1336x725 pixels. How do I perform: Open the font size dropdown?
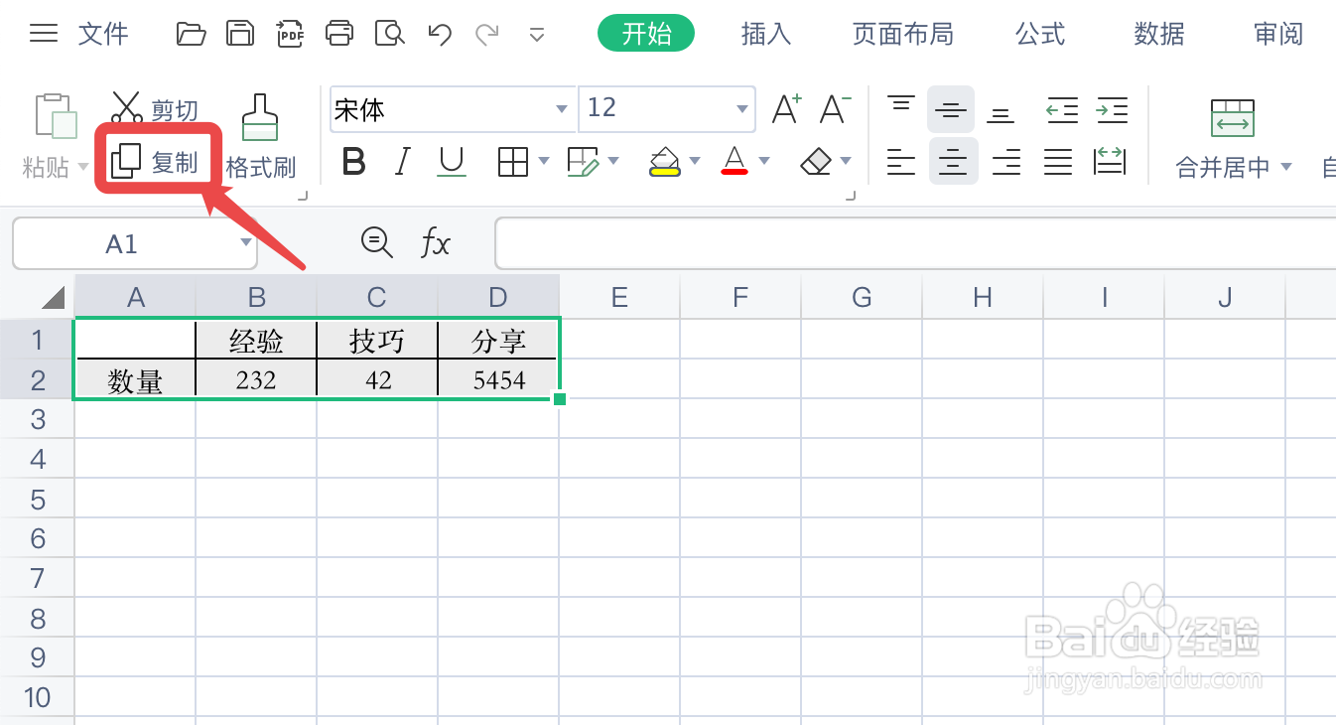click(x=742, y=109)
